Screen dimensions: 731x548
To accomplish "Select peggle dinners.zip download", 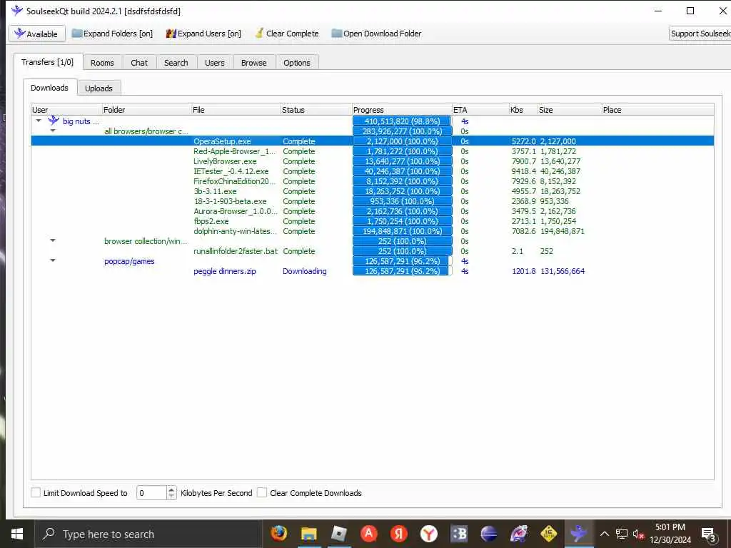I will coord(225,271).
